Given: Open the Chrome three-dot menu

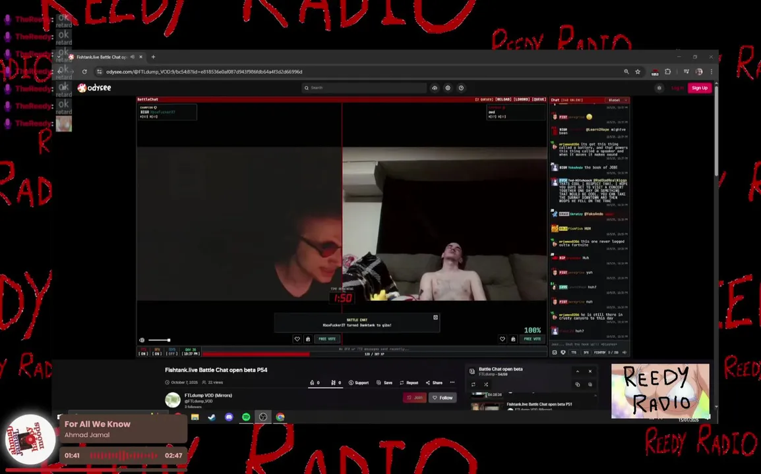Looking at the screenshot, I should tap(712, 72).
